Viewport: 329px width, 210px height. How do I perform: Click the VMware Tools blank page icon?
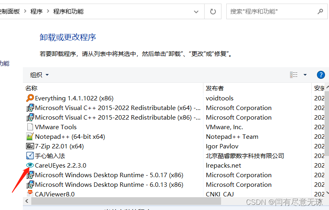point(30,127)
